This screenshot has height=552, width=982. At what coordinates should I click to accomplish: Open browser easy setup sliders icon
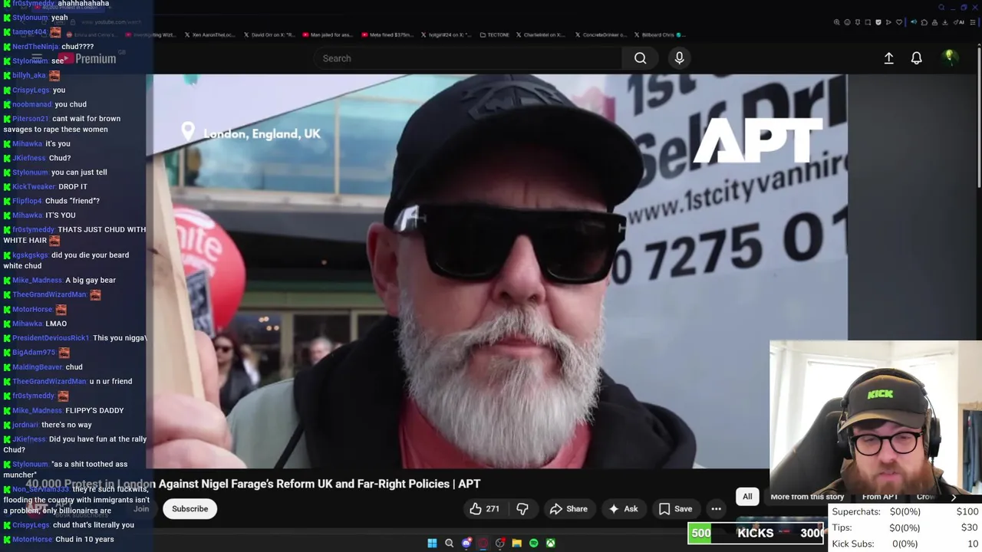(x=972, y=22)
